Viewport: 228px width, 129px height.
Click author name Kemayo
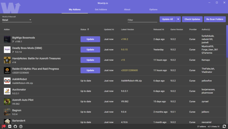click(205, 60)
